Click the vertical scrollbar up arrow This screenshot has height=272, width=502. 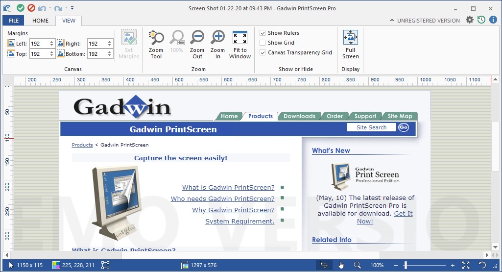tap(495, 79)
